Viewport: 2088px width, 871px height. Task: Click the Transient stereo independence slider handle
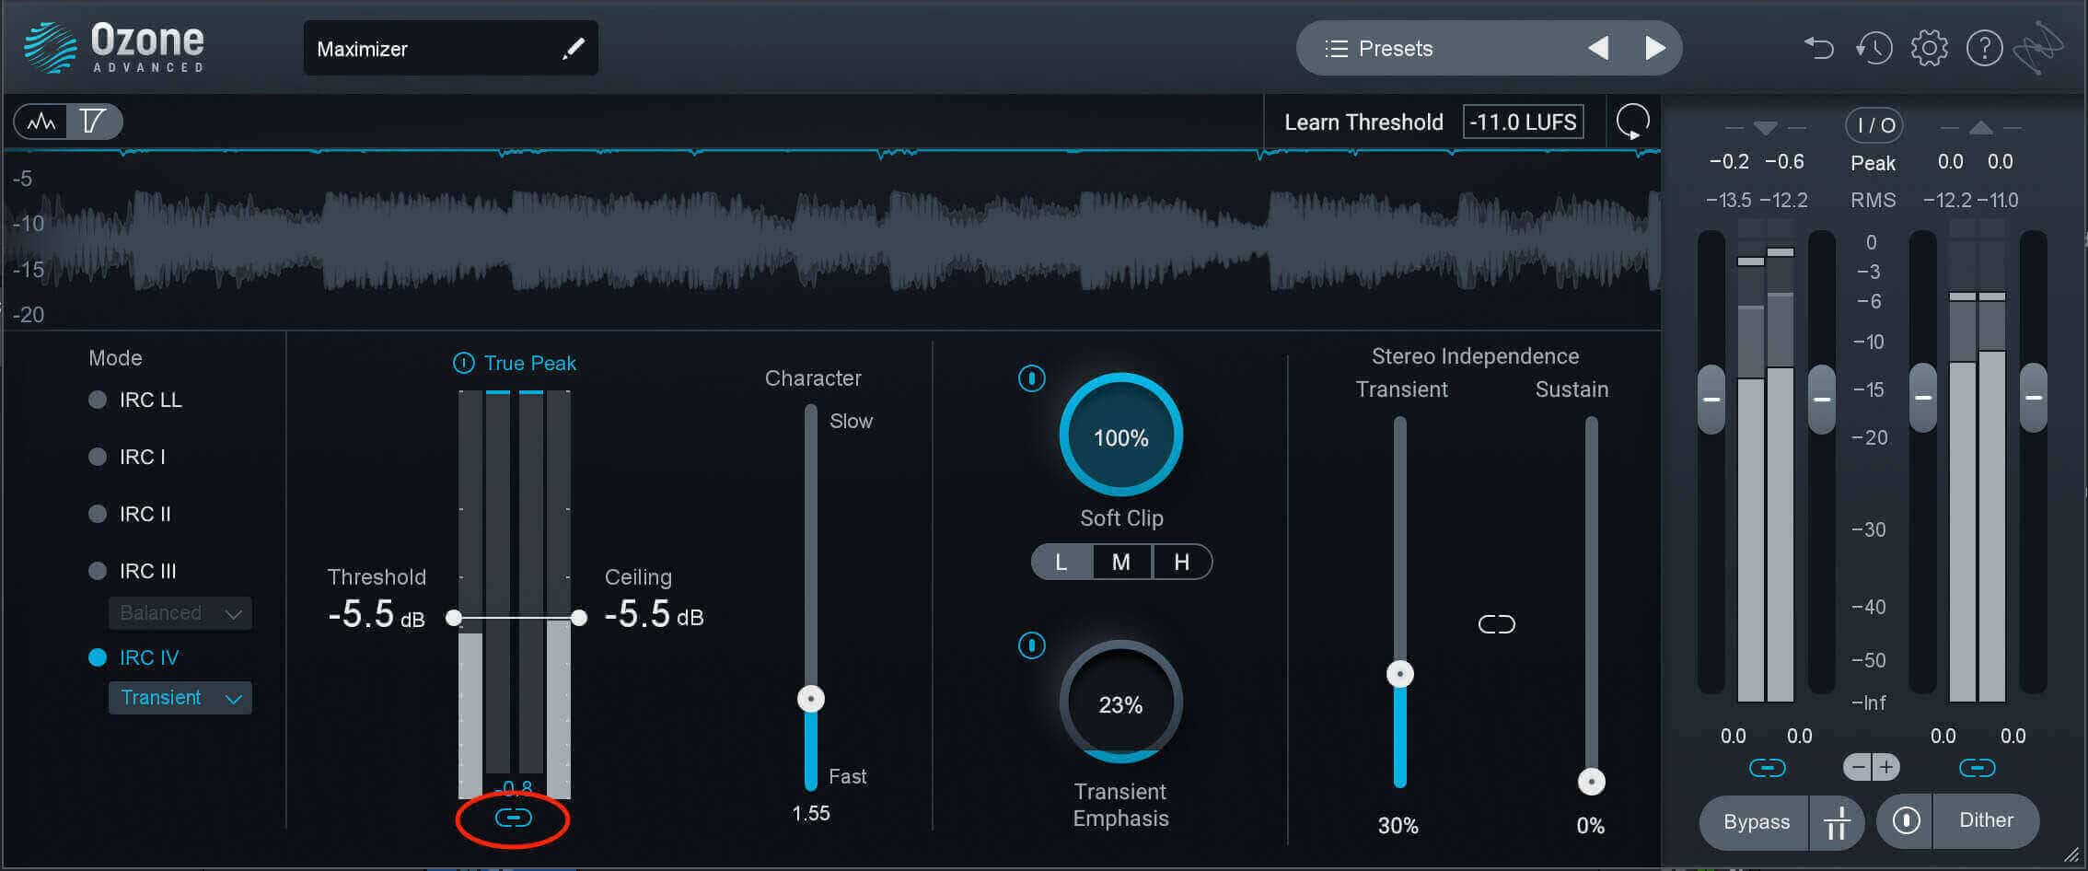pyautogui.click(x=1400, y=674)
